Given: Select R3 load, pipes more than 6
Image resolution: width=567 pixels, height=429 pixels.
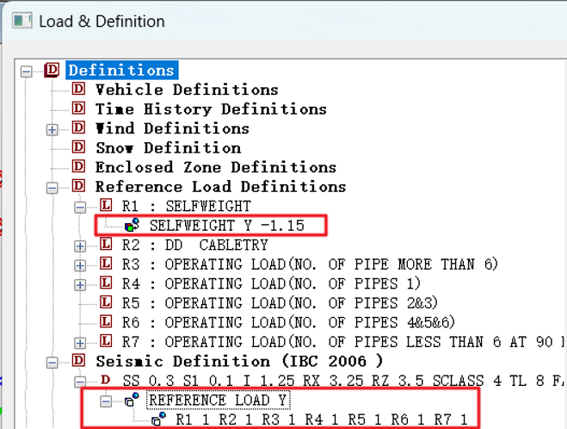Looking at the screenshot, I should pyautogui.click(x=310, y=264).
